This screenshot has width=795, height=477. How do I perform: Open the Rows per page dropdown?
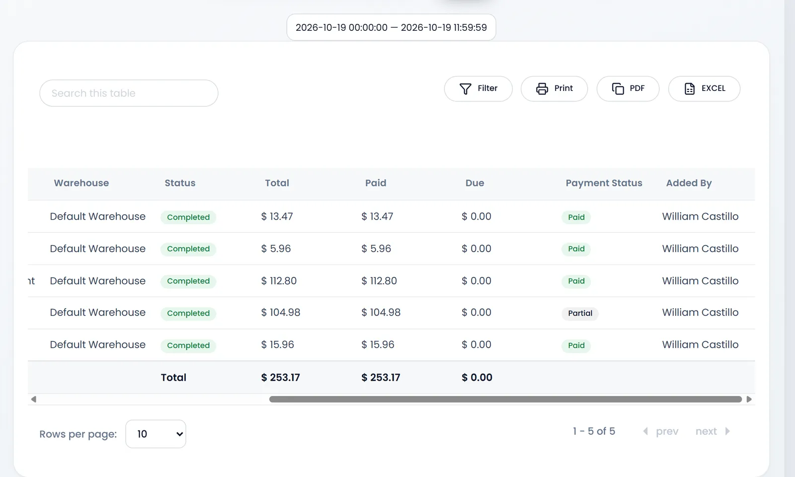click(x=156, y=434)
